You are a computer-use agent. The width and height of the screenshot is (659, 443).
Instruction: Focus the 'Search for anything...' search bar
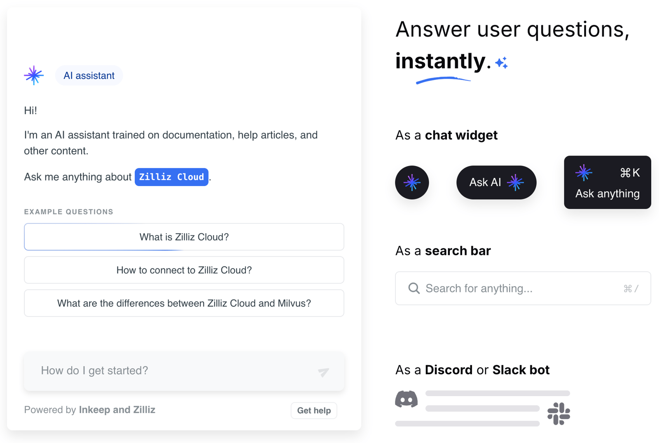pyautogui.click(x=523, y=288)
